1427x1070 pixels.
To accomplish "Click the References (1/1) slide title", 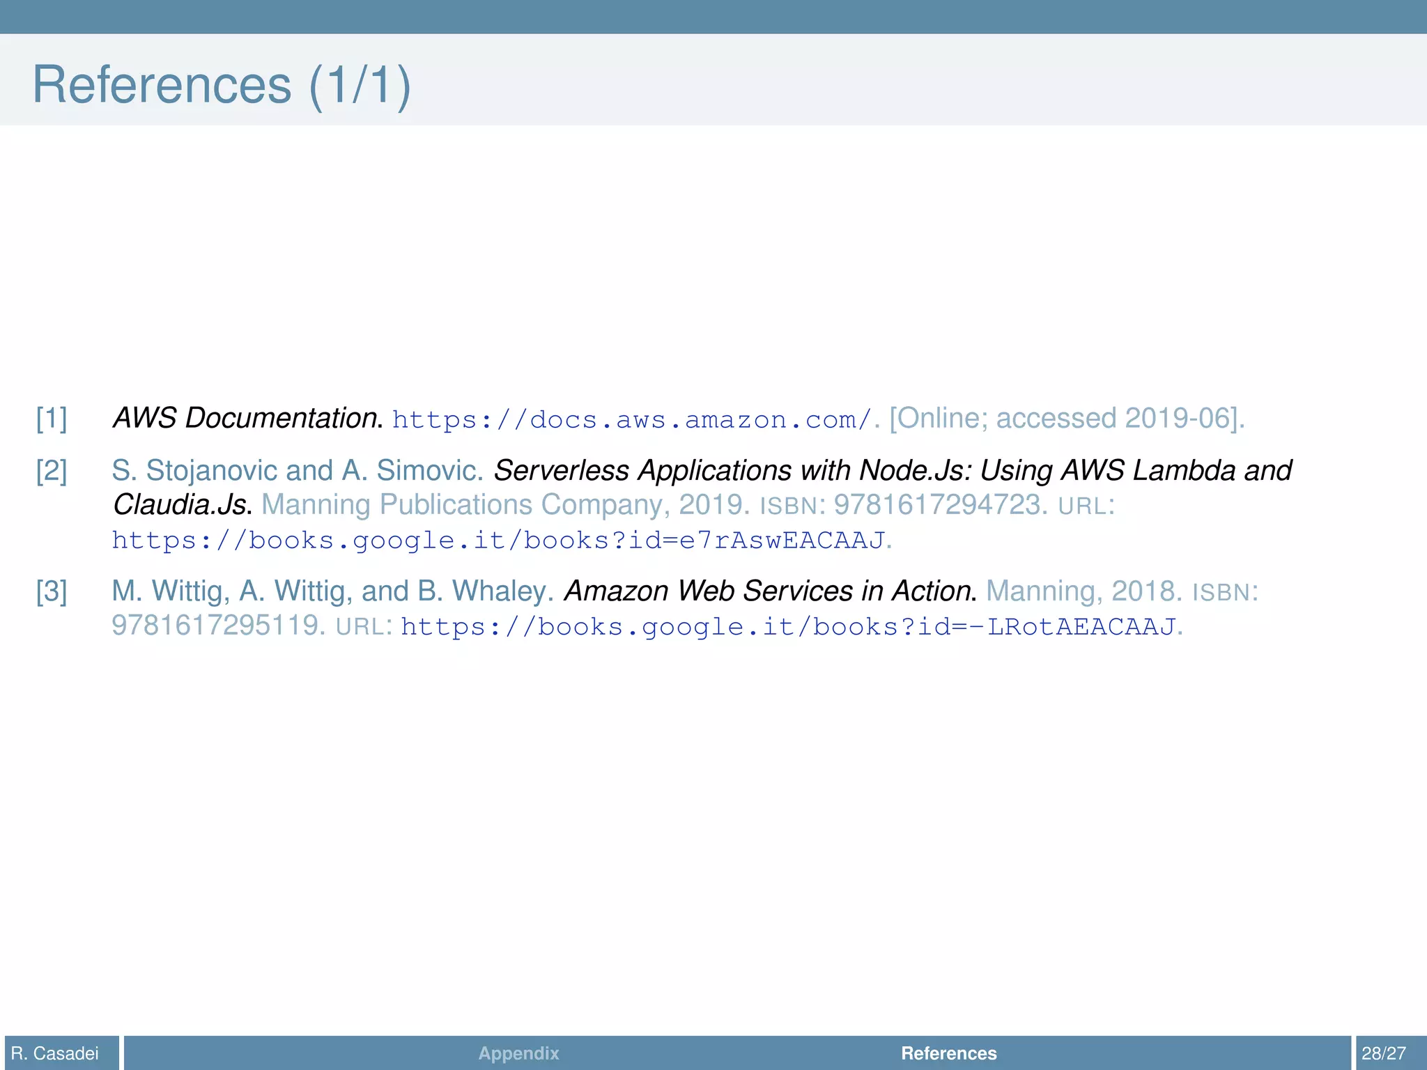I will pyautogui.click(x=222, y=85).
